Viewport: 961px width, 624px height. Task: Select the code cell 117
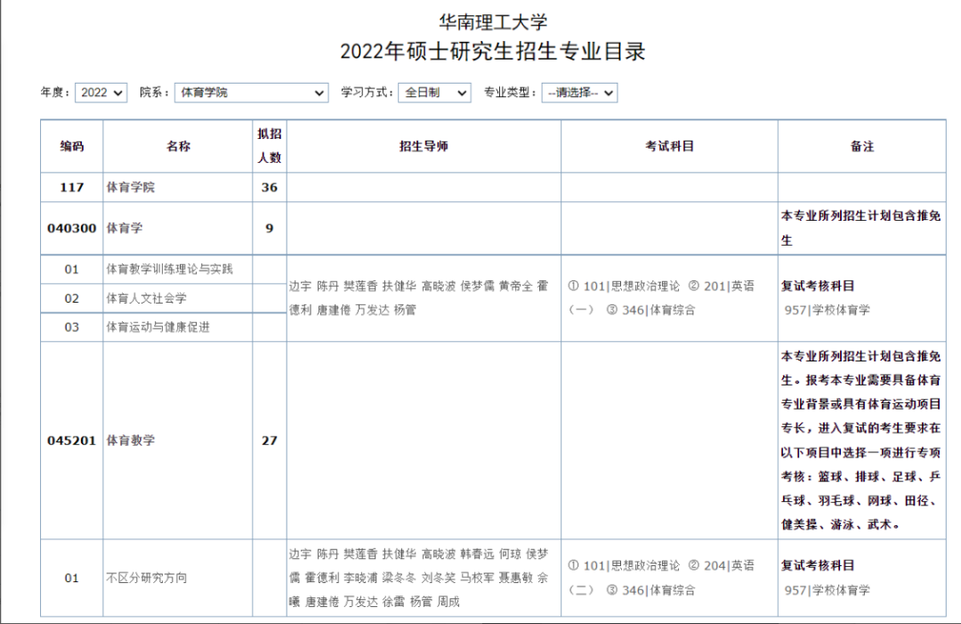pyautogui.click(x=72, y=188)
